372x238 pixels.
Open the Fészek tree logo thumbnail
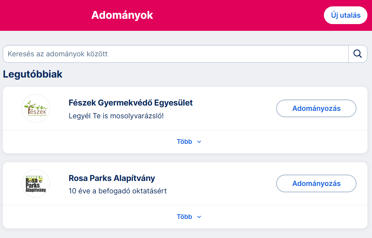36,108
